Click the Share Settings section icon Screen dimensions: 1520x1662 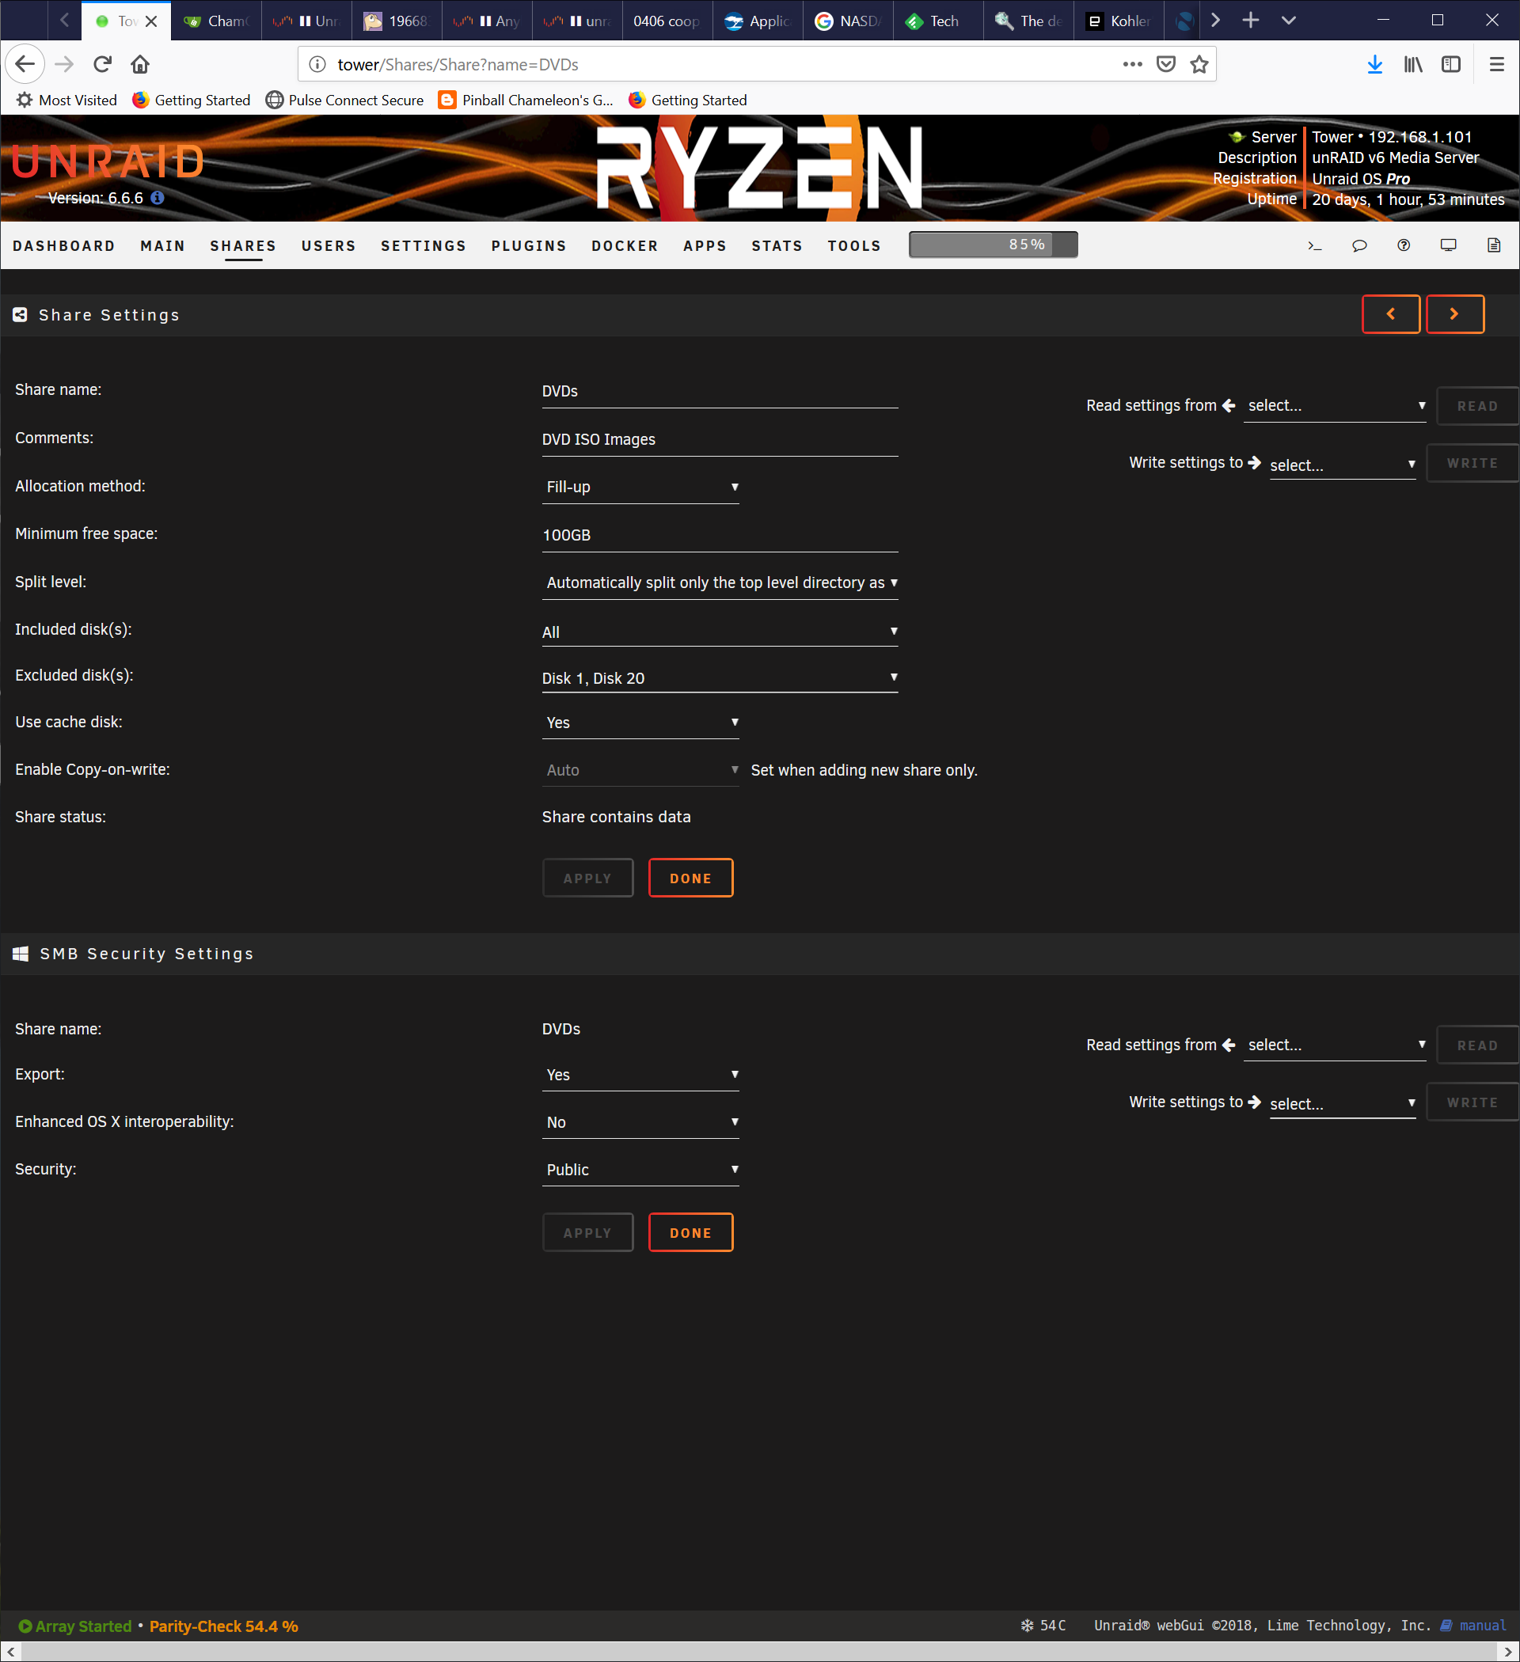coord(20,315)
